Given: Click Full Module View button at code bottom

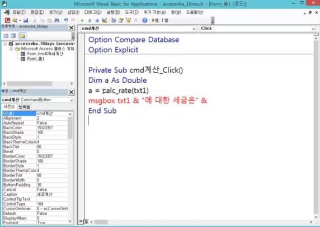Looking at the screenshot, I should (x=86, y=221).
